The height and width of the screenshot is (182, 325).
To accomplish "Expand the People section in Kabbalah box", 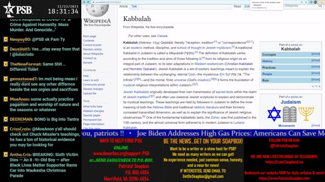I will click(315, 73).
